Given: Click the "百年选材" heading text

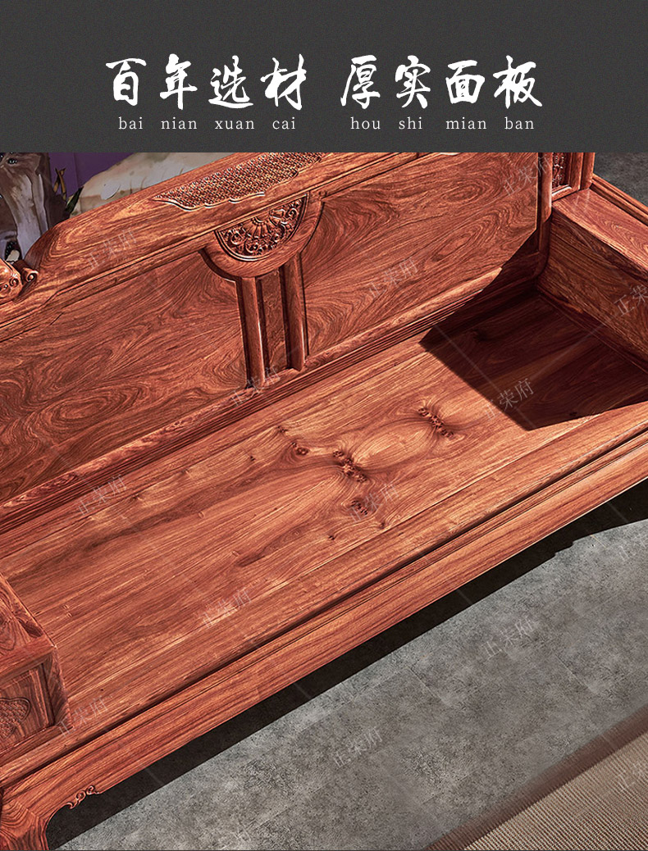Looking at the screenshot, I should pyautogui.click(x=206, y=84).
